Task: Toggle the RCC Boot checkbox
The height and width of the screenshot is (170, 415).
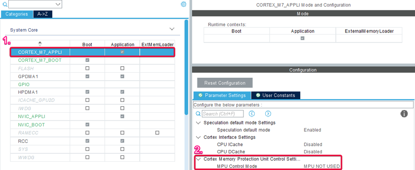Action: [87, 141]
